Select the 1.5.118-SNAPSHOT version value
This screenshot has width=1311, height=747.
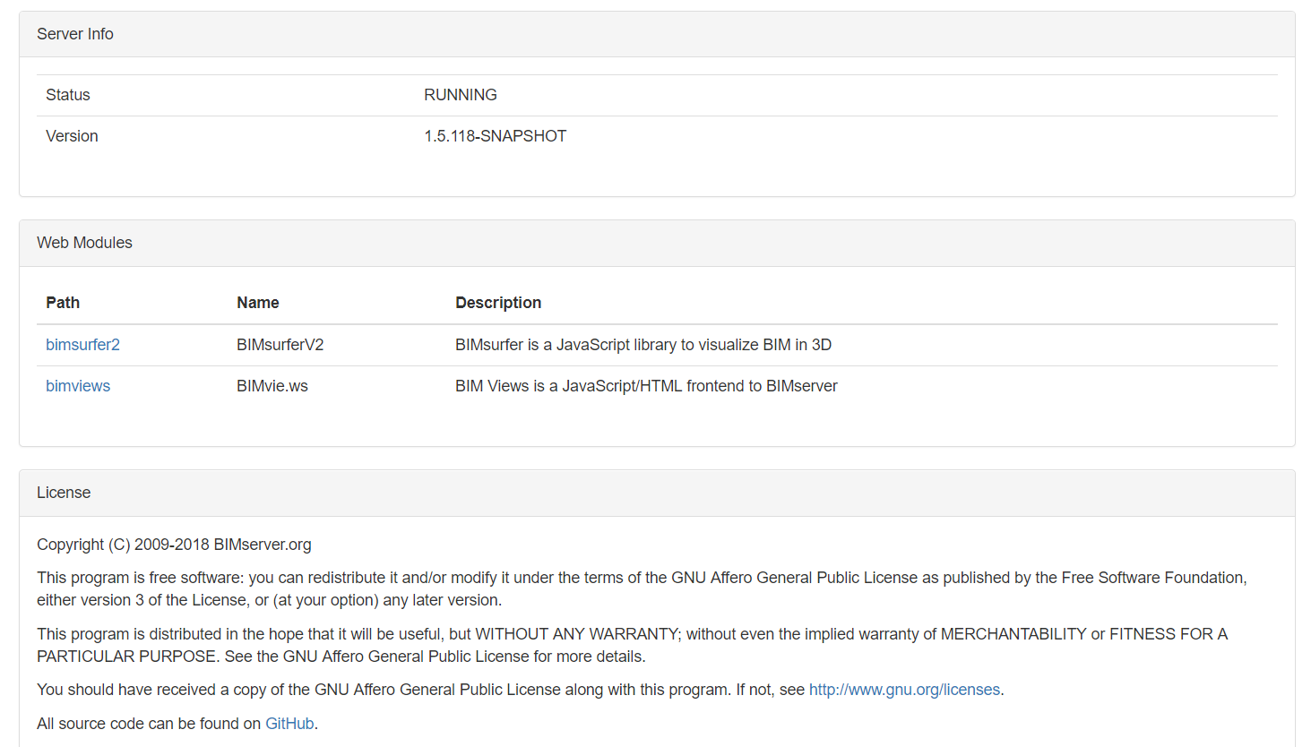(496, 136)
